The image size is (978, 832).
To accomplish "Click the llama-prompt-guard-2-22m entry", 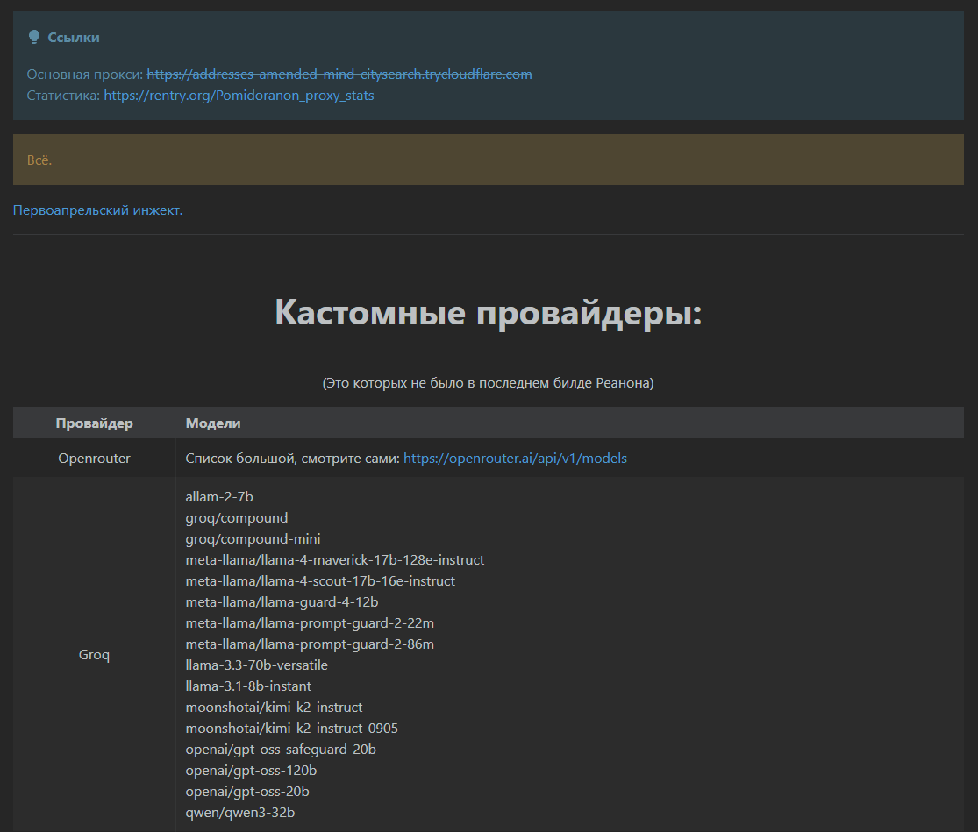I will coord(310,623).
